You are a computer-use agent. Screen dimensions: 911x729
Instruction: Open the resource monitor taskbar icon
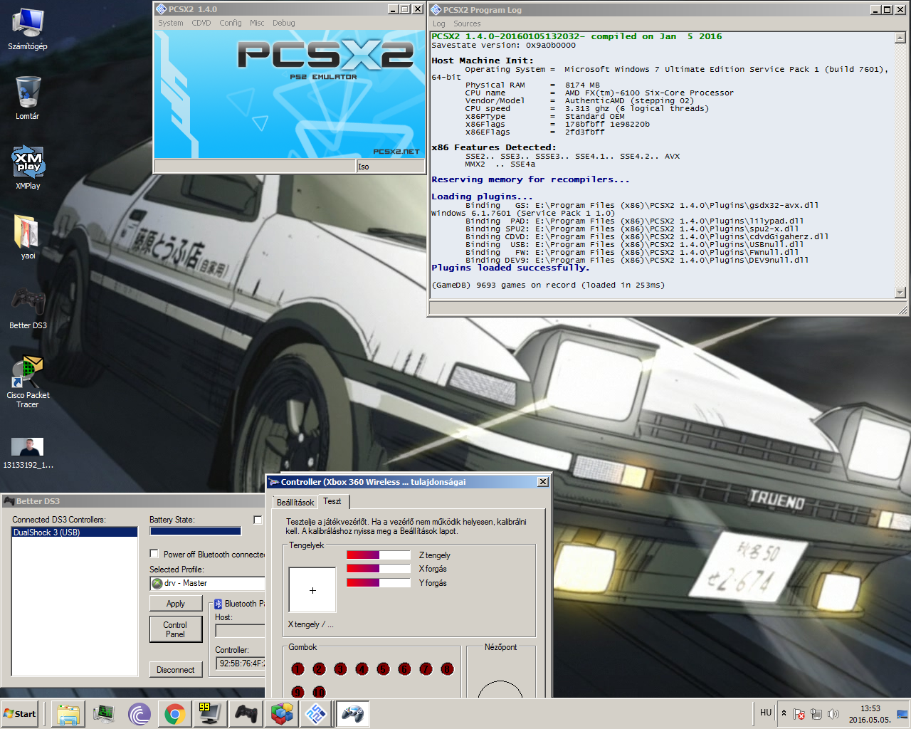104,713
